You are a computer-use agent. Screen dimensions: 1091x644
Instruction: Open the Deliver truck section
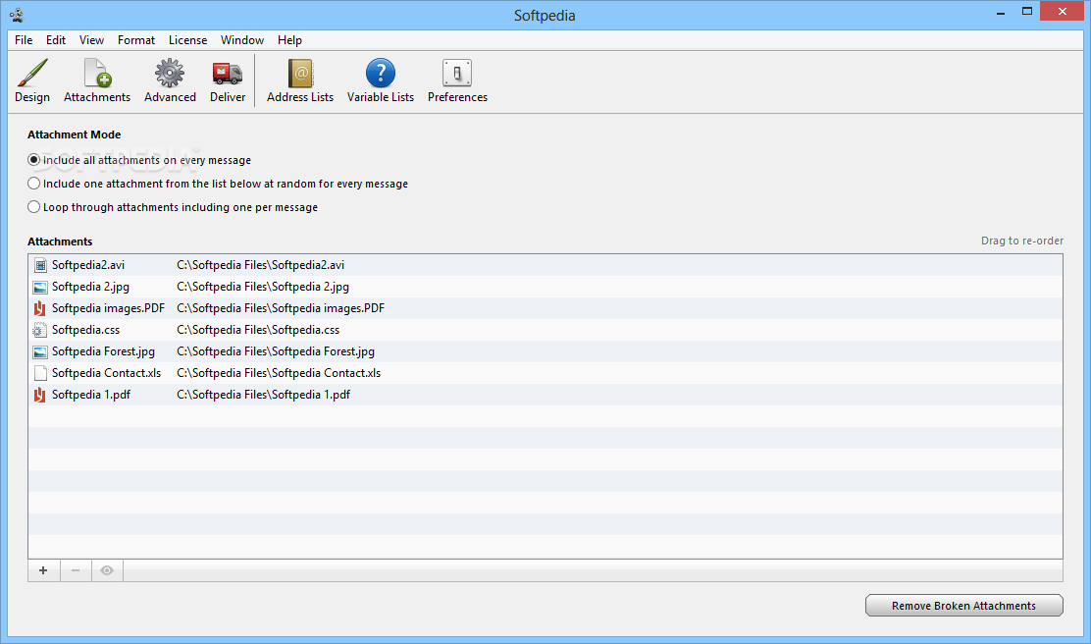[x=228, y=80]
